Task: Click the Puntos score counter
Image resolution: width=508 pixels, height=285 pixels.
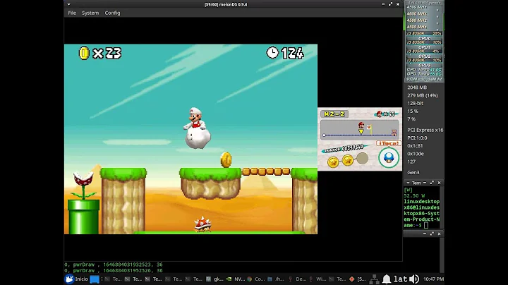Action: click(344, 149)
